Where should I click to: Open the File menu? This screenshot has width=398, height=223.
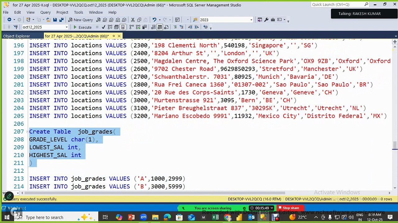coord(6,12)
